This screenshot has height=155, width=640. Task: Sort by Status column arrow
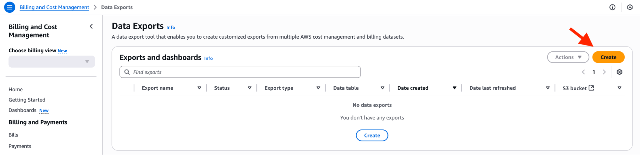click(249, 88)
